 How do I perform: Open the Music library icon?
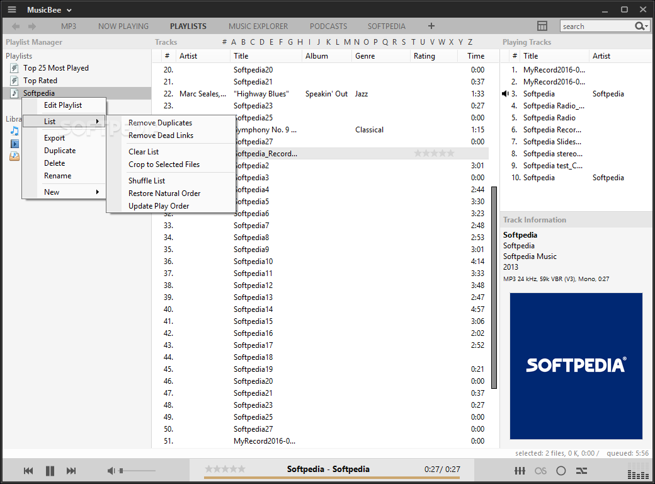14,131
